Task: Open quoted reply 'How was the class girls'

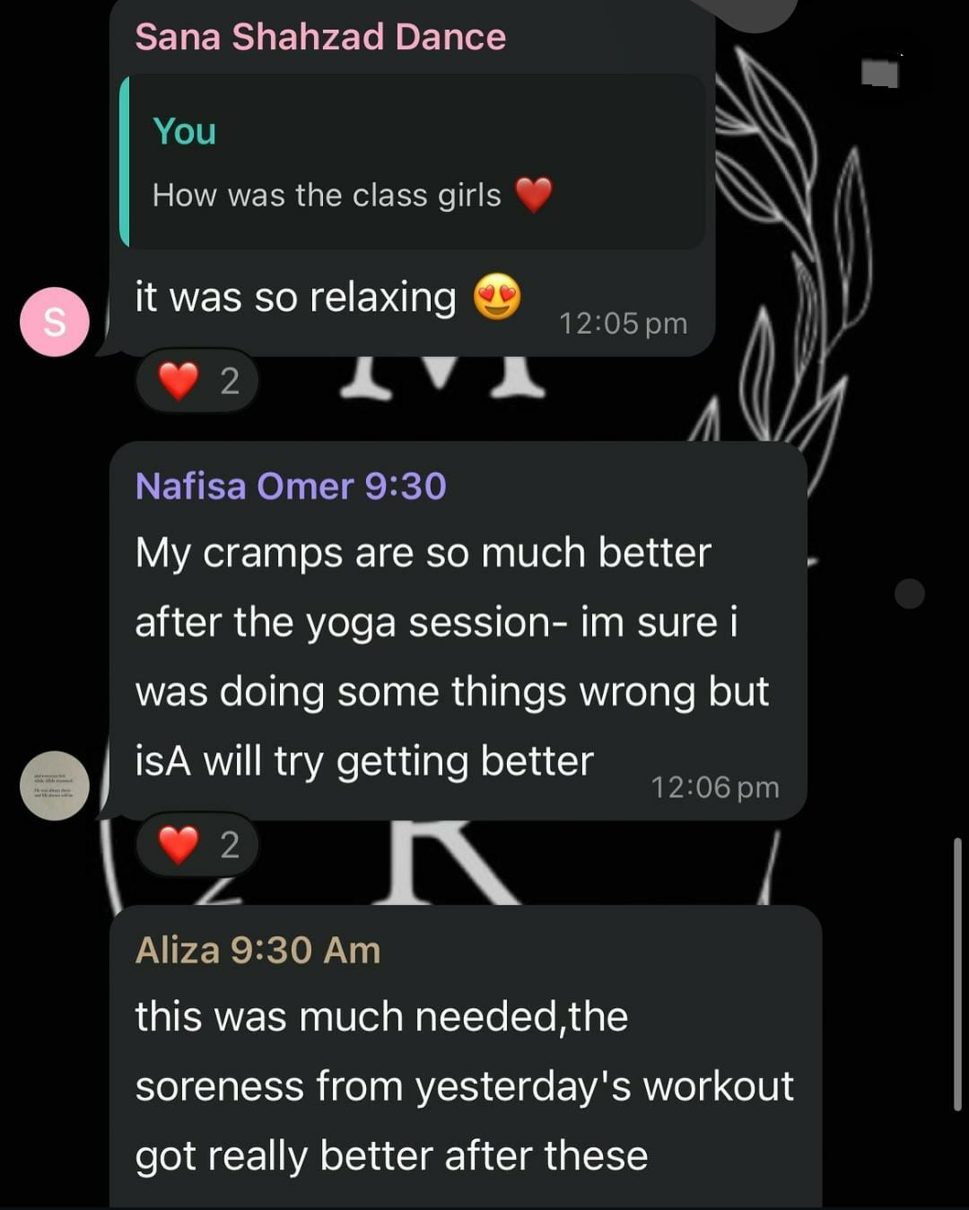Action: [413, 162]
